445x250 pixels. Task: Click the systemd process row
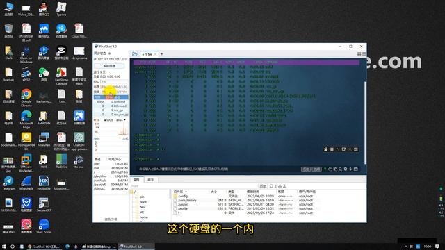coord(111,101)
